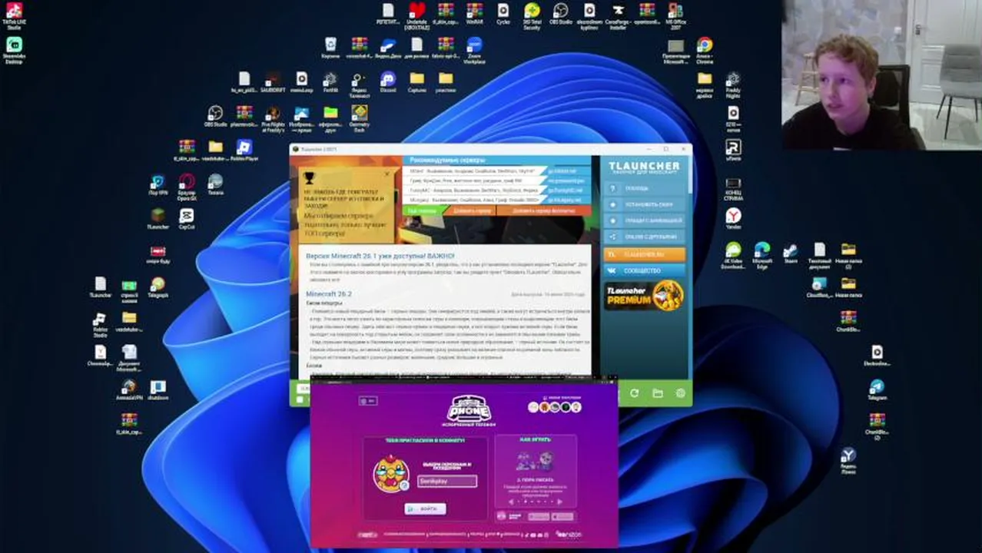The height and width of the screenshot is (553, 982).
Task: Click the nickname field in Gartic Phone
Action: [x=447, y=481]
